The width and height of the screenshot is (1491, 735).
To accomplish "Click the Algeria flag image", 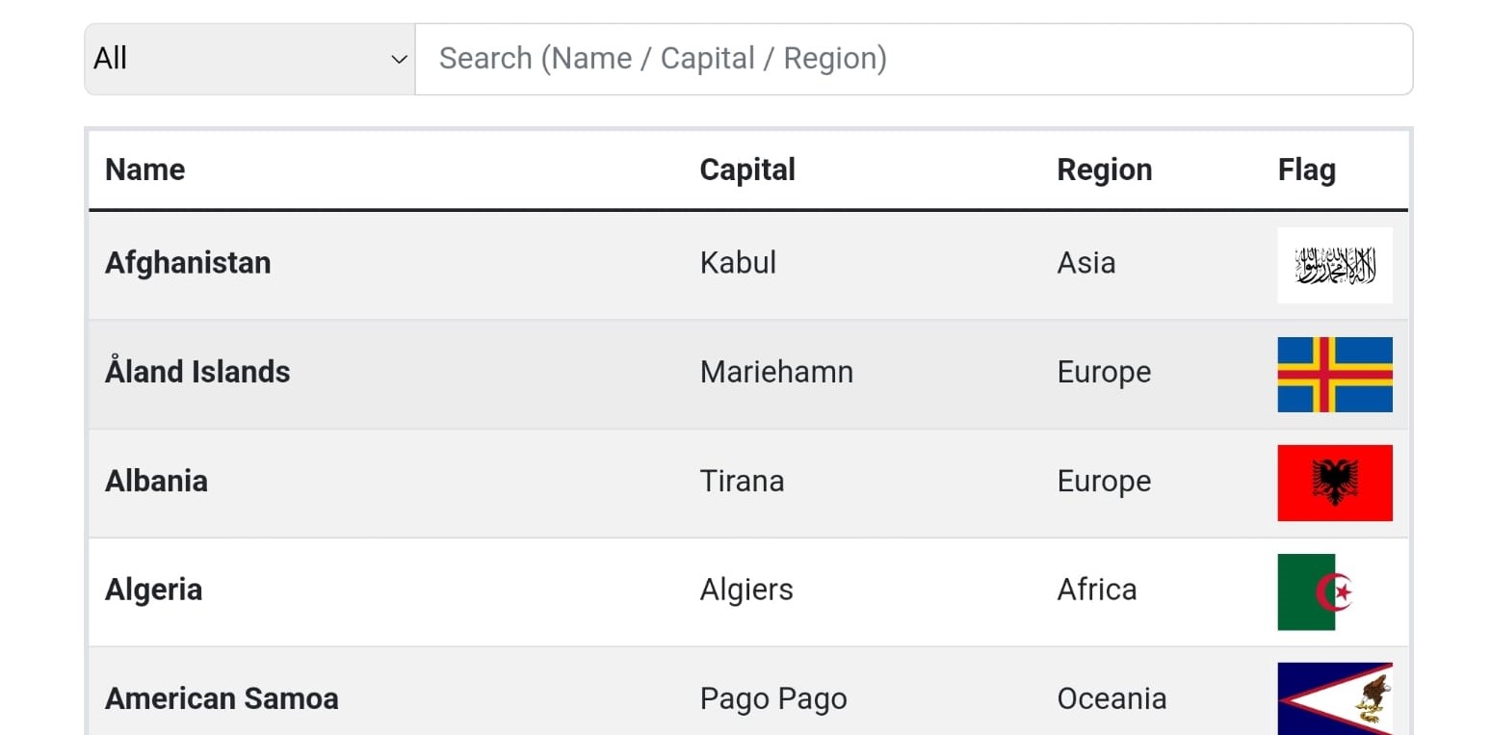I will (x=1334, y=591).
